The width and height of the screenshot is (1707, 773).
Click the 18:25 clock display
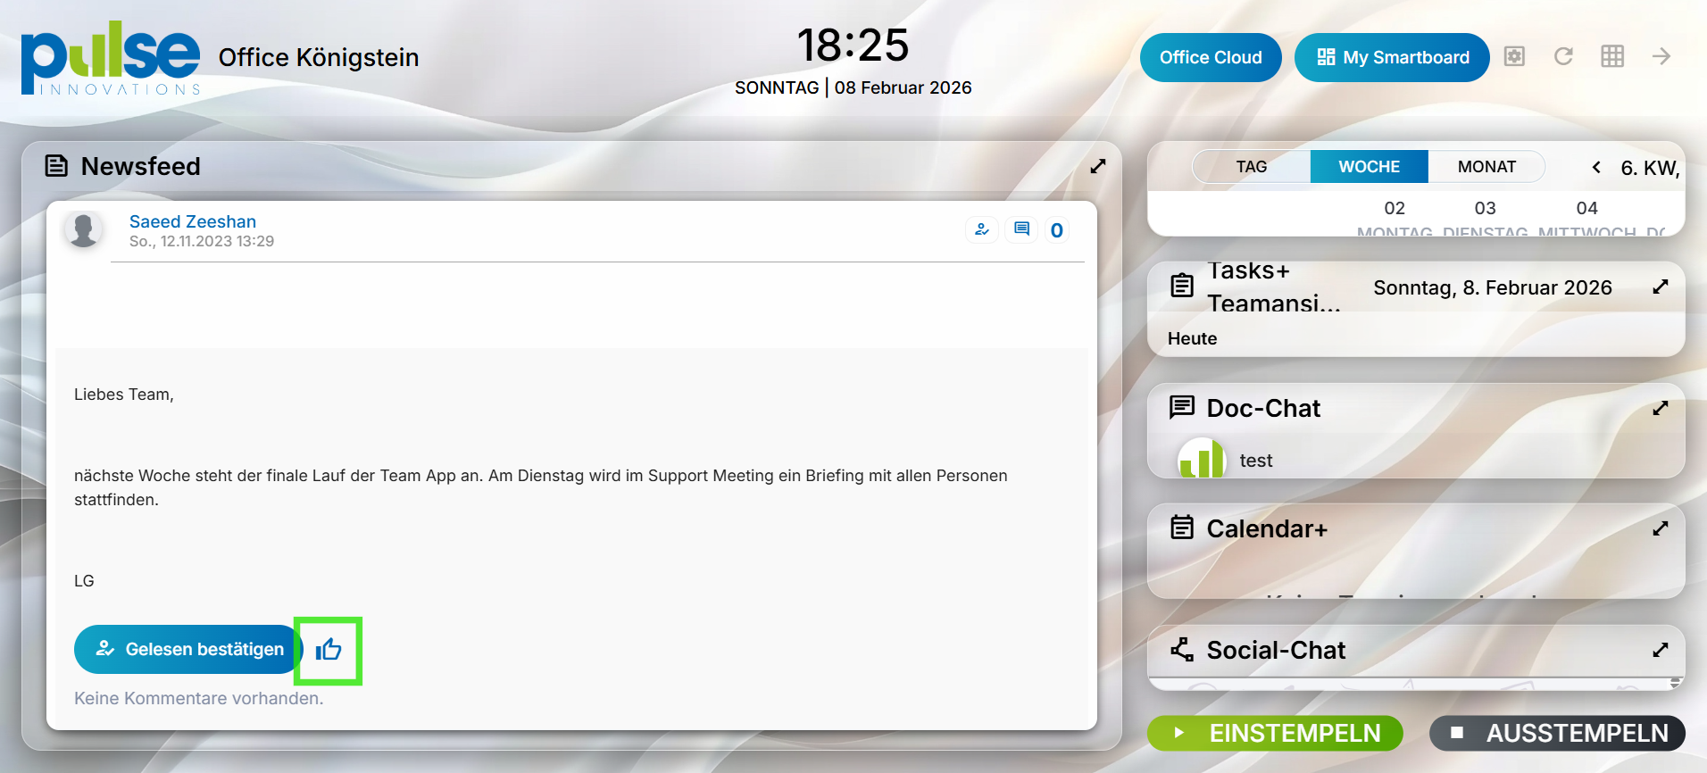(x=853, y=45)
